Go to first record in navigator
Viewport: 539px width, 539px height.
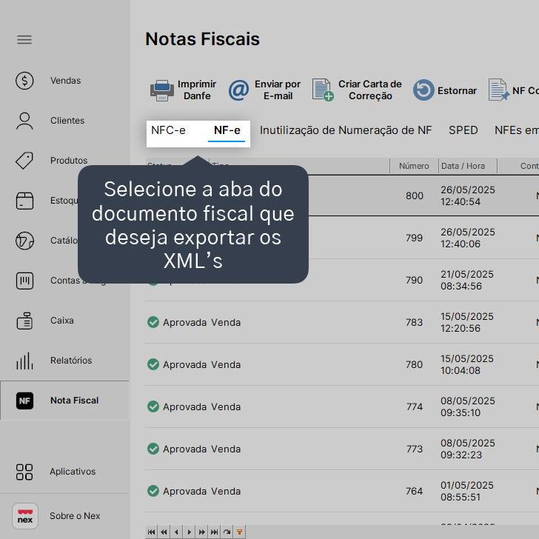[151, 532]
